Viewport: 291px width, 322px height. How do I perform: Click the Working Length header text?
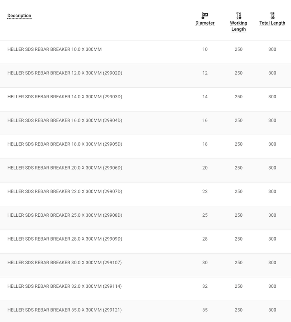click(238, 26)
